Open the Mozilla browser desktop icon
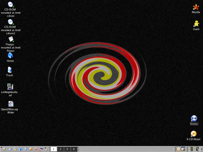This screenshot has height=152, width=203. (x=196, y=7)
